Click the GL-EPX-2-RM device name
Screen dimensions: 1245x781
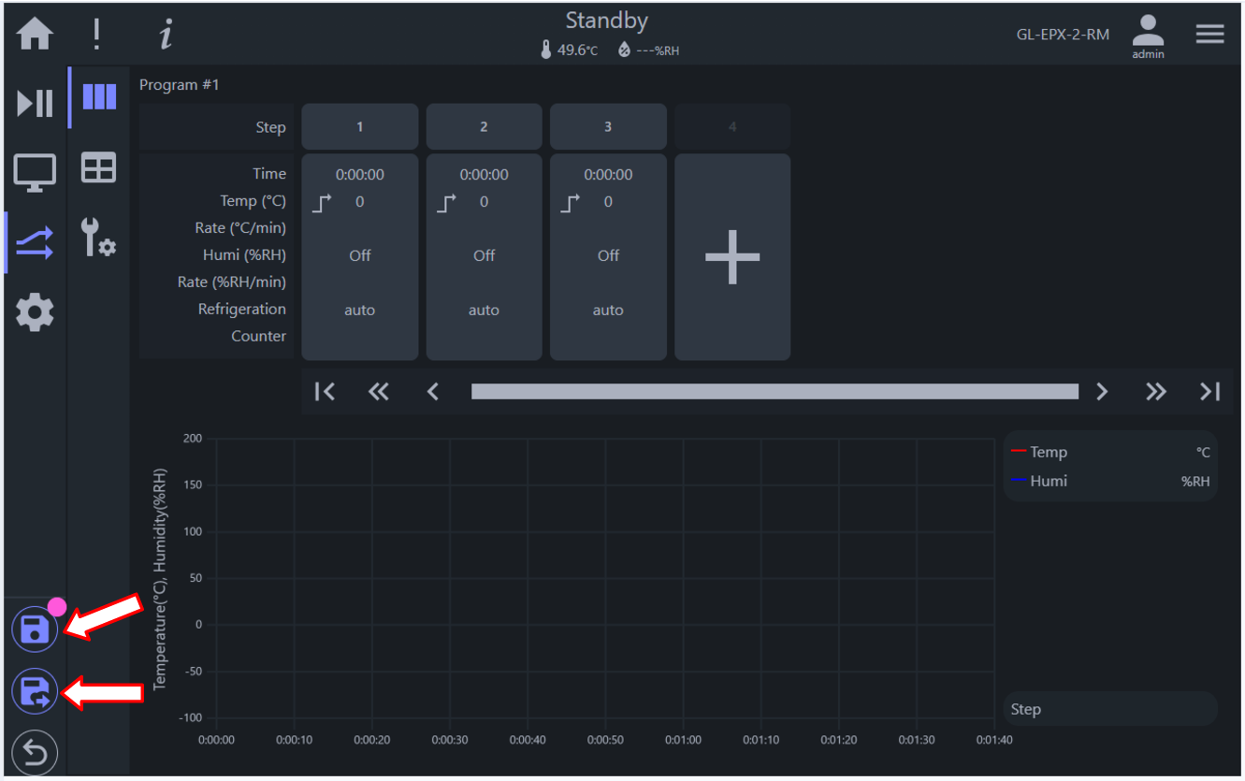pyautogui.click(x=1063, y=35)
